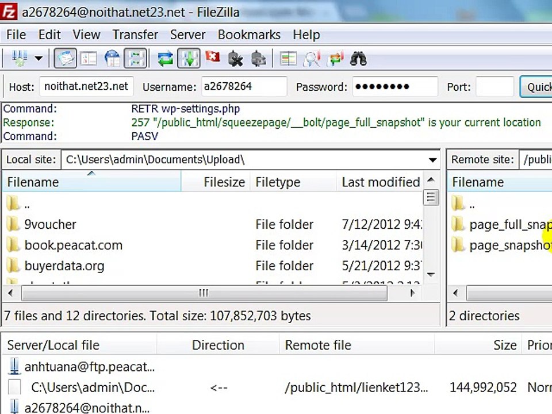Select remote page_snapshot folder
Viewport: 552px width, 414px height.
(501, 245)
